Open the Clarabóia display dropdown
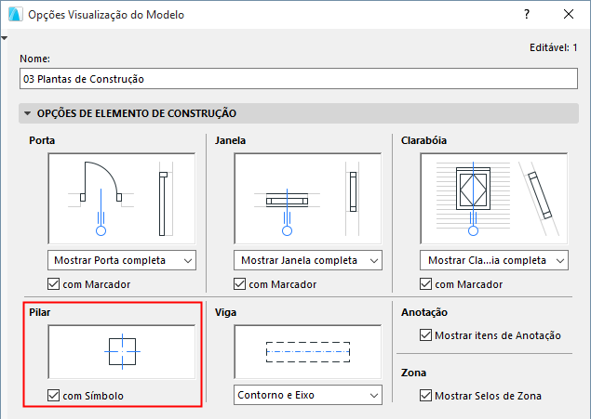 (x=494, y=260)
